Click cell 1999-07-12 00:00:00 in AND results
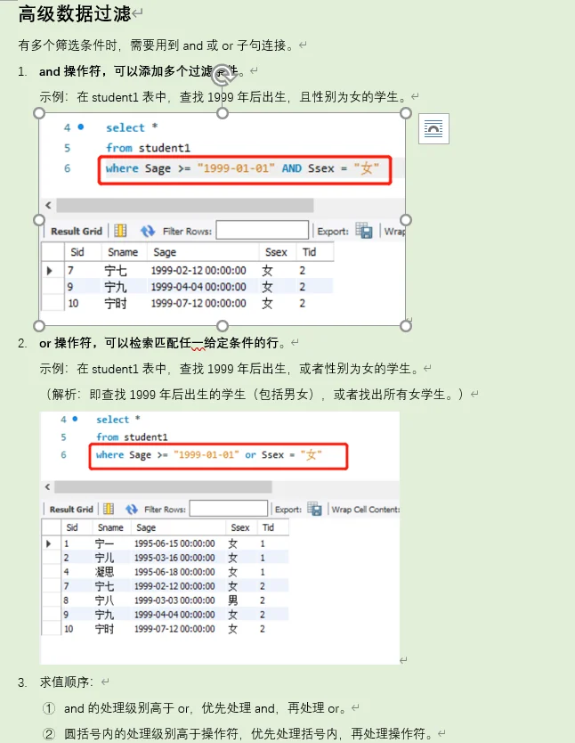The height and width of the screenshot is (743, 575). pos(198,303)
